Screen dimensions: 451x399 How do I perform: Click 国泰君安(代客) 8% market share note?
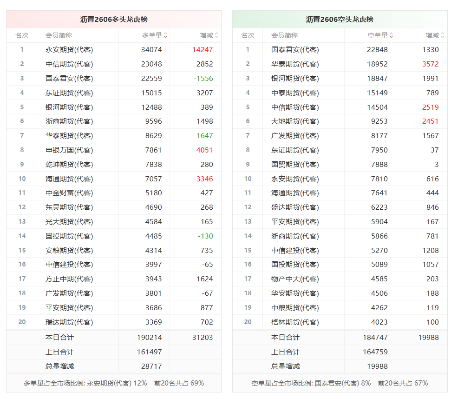pos(343,383)
